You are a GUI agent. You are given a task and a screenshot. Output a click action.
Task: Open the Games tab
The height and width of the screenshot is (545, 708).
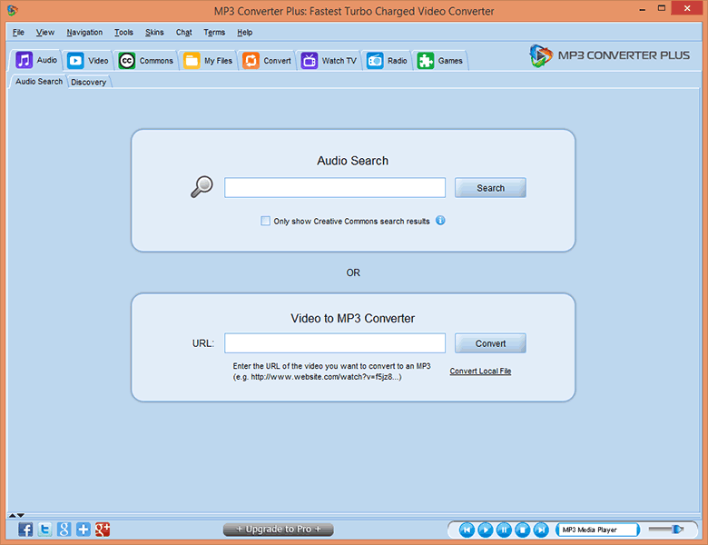(x=440, y=61)
